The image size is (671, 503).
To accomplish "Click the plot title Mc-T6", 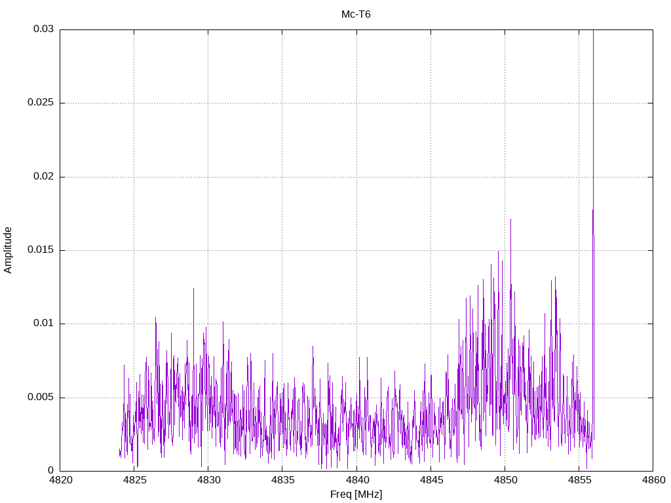I will [x=356, y=14].
